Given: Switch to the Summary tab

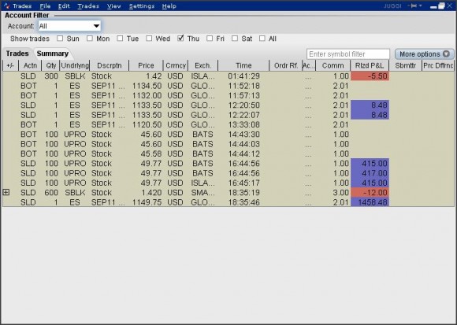Looking at the screenshot, I should (x=53, y=54).
